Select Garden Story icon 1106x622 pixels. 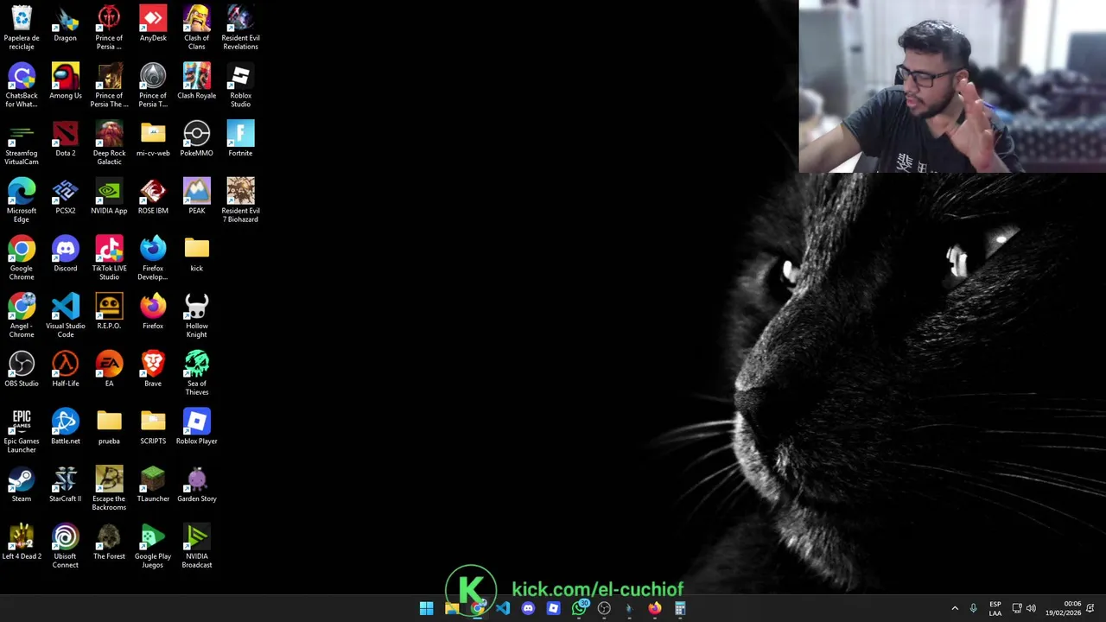196,484
